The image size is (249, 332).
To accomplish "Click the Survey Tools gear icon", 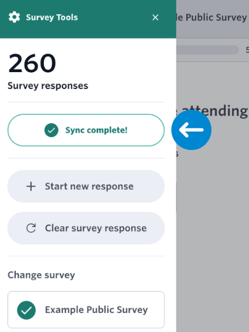I will coord(14,17).
